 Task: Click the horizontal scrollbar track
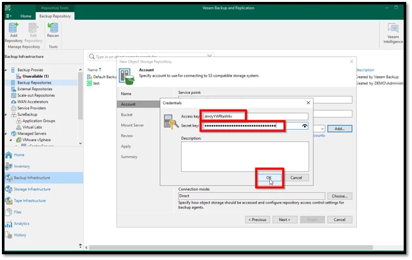388,247
